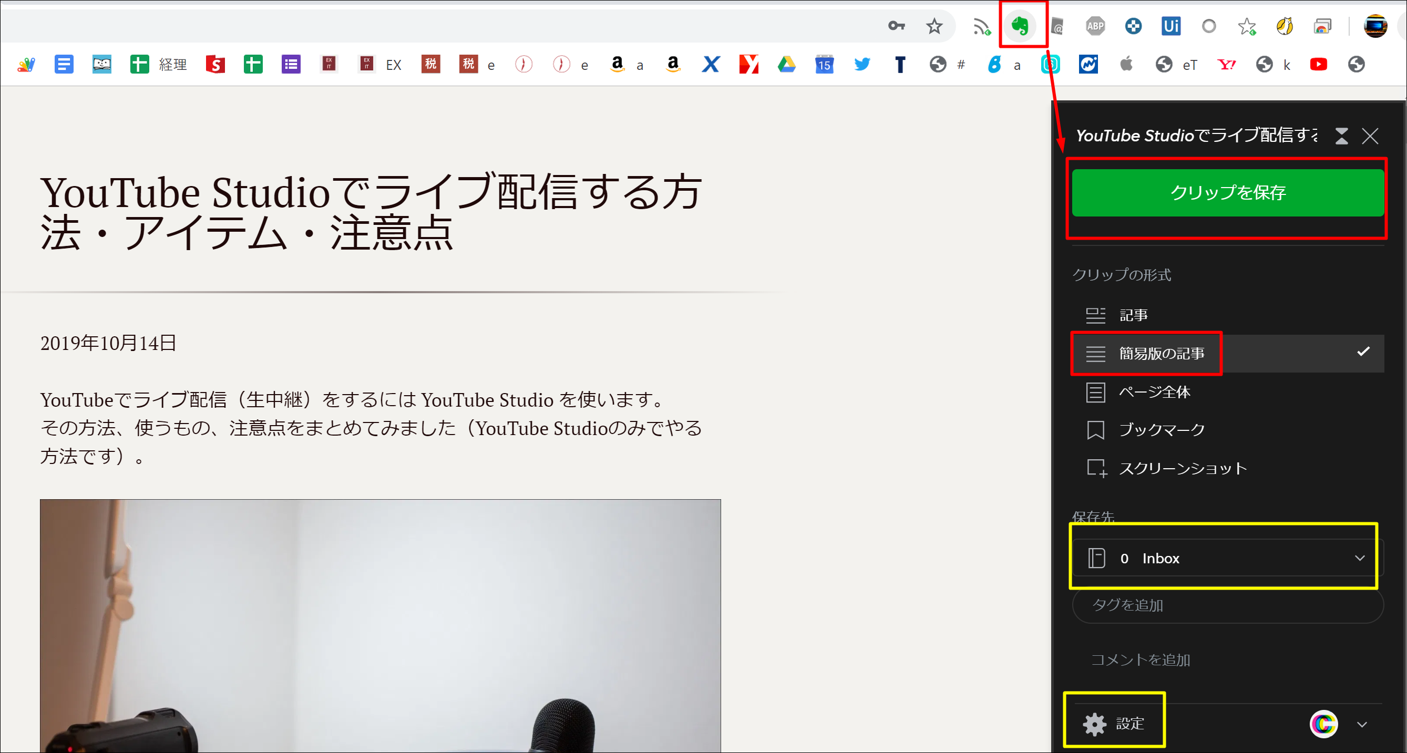
Task: Open the AdBlock Plus (ABP) extension
Action: (1095, 26)
